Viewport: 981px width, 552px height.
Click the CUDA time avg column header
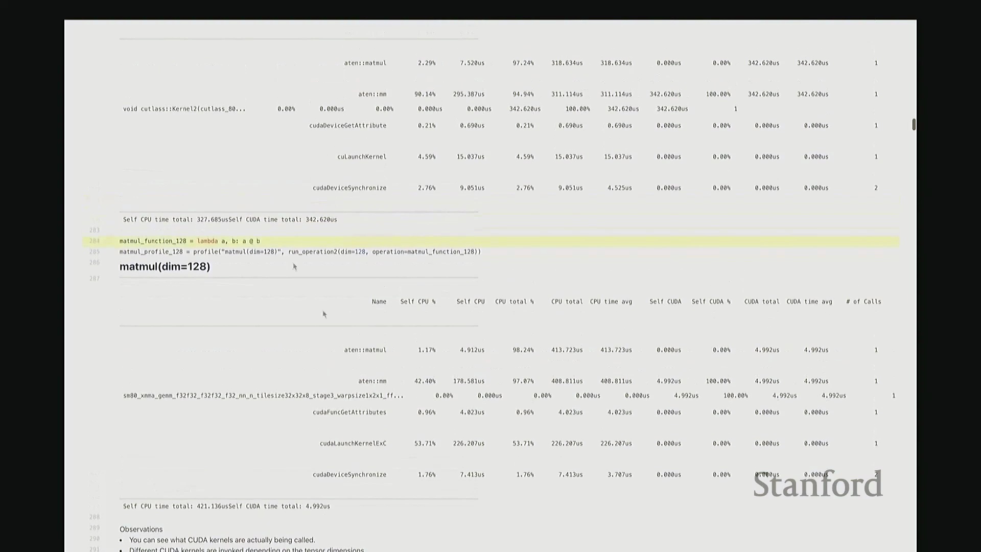pyautogui.click(x=809, y=302)
